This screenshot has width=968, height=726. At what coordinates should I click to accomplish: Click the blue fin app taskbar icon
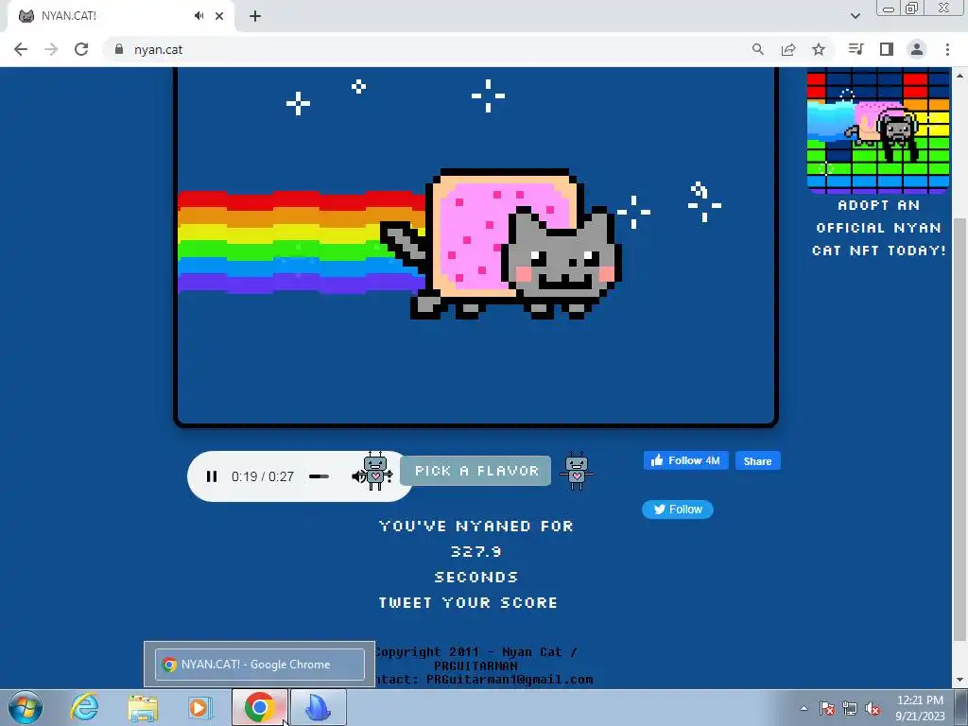click(318, 707)
